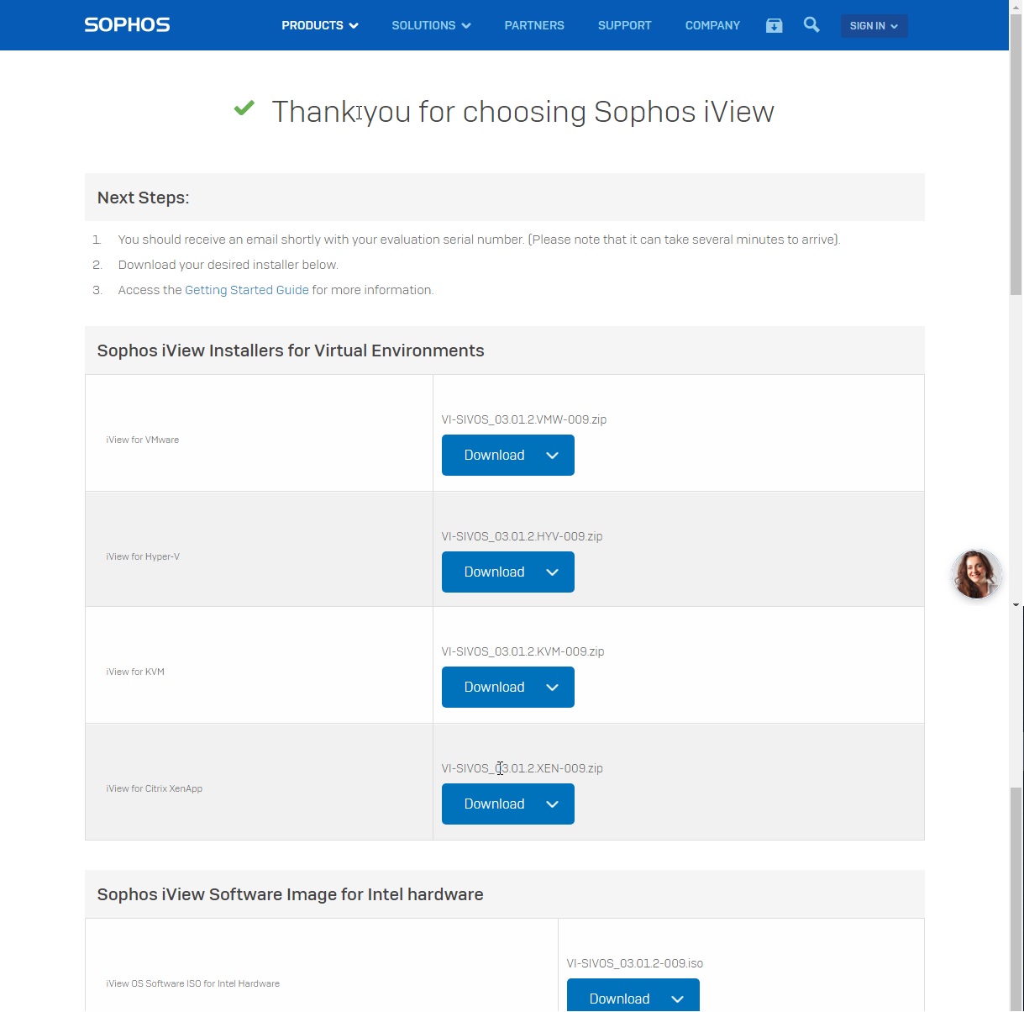
Task: Open the chat agent avatar
Action: click(x=976, y=574)
